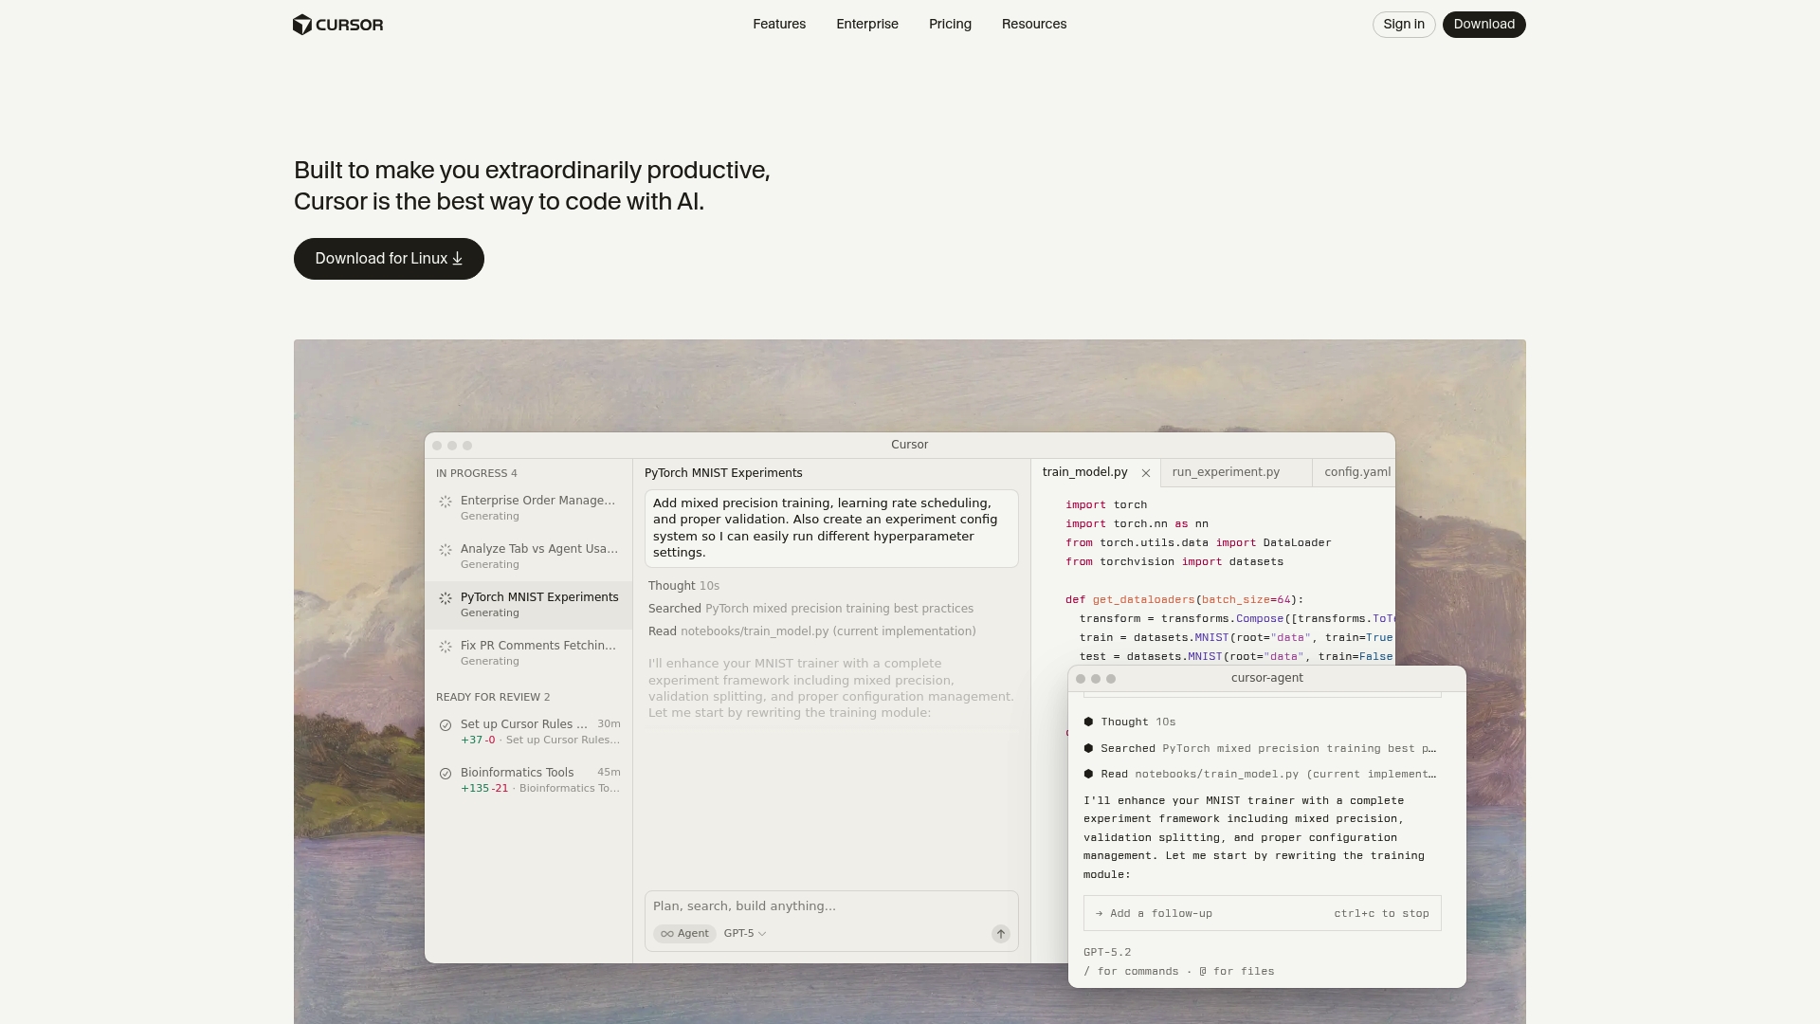
Task: Click the spinner icon beside PyTorch MNIST Experiments
Action: pos(446,599)
